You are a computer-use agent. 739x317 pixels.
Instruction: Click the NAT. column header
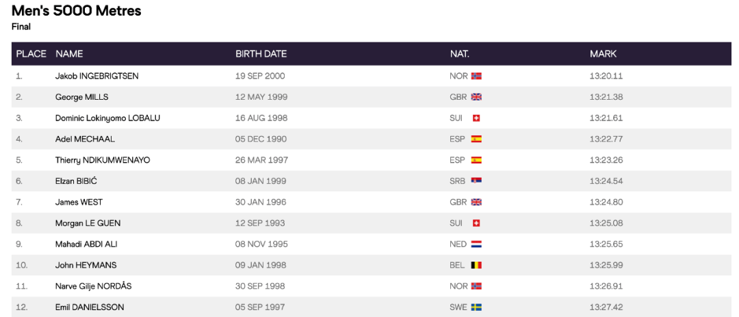pyautogui.click(x=459, y=54)
